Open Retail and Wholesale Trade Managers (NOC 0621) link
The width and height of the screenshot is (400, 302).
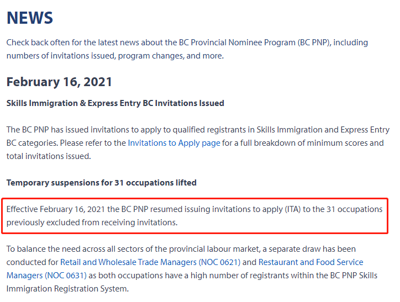click(x=150, y=262)
